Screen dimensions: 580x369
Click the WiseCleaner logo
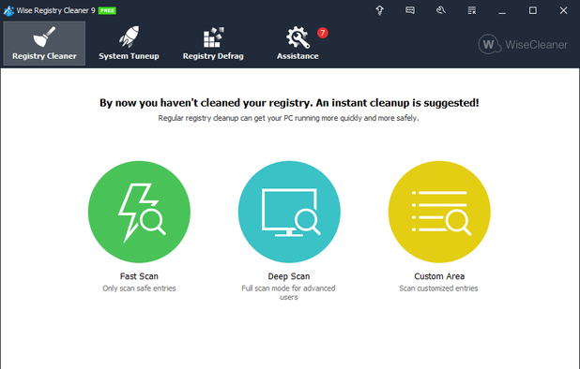[x=523, y=44]
